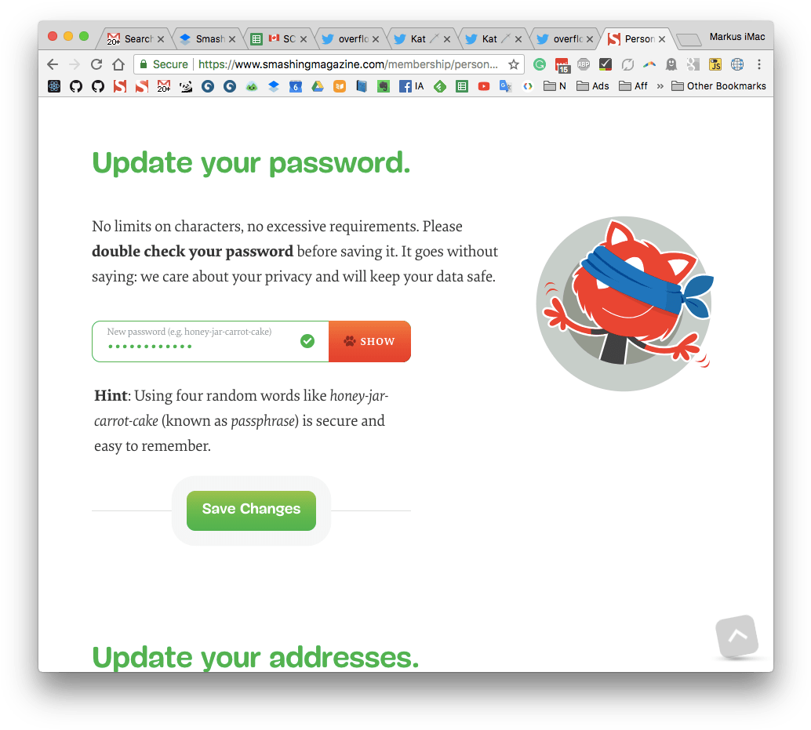Open the Adblock Plus extension icon
The width and height of the screenshot is (811, 730).
(584, 64)
